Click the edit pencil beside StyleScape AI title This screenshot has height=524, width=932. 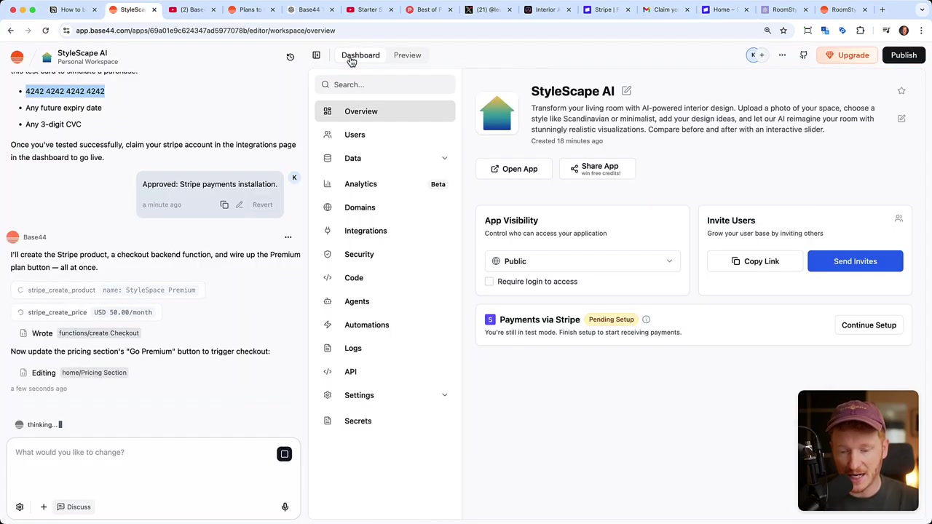pos(626,91)
